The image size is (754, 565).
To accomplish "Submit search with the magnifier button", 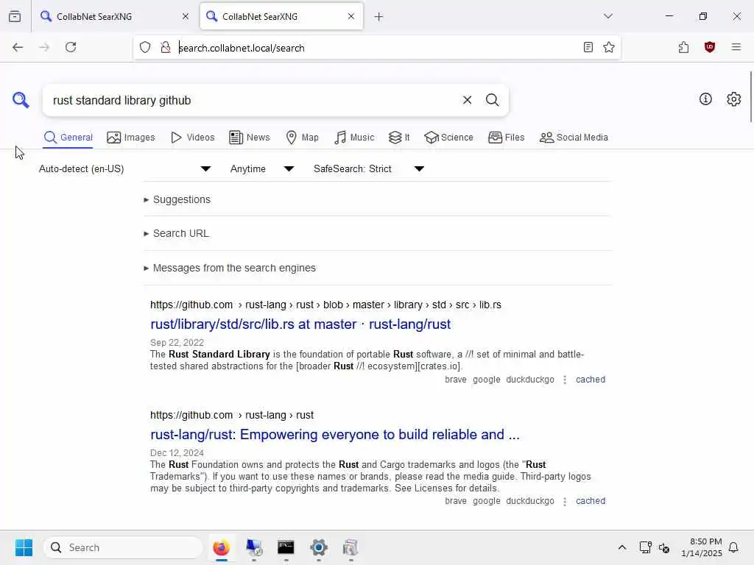I will 492,100.
